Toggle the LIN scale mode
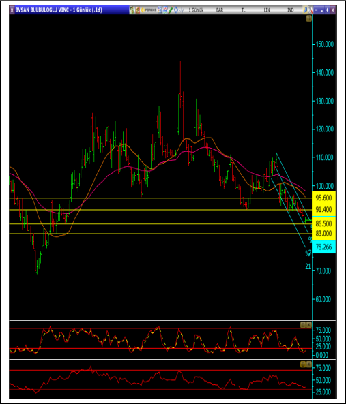The image size is (346, 404). click(x=267, y=10)
